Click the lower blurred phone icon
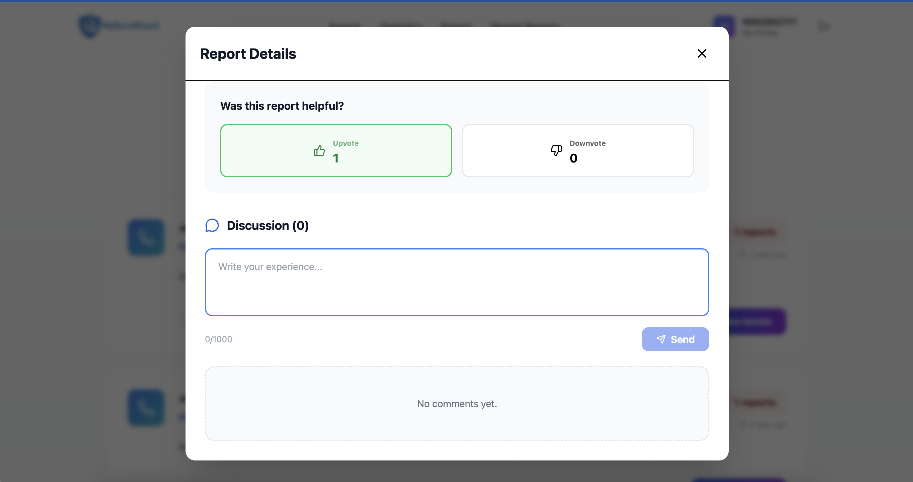The image size is (913, 482). 146,407
